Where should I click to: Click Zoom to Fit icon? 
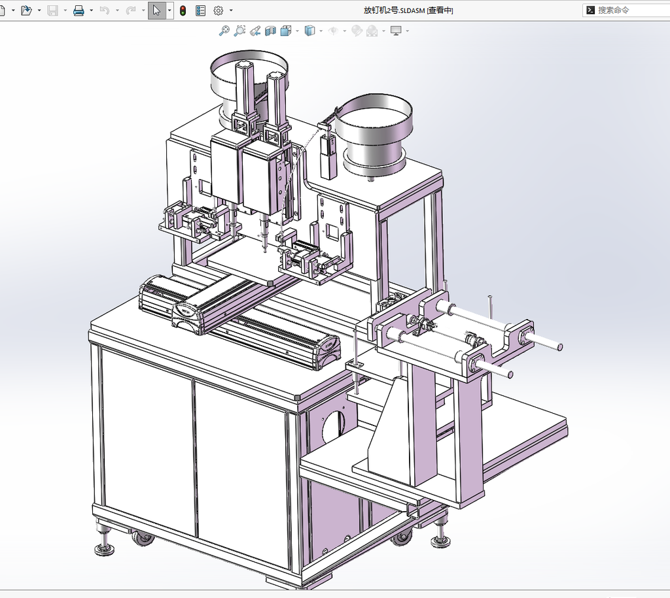pos(224,31)
